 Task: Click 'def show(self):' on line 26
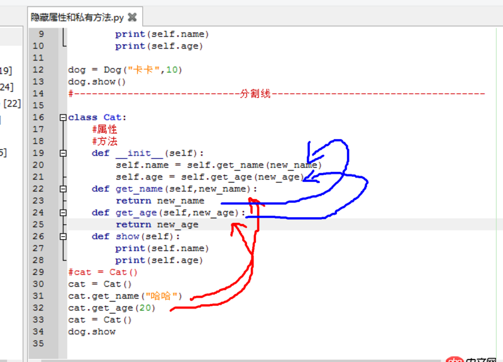[x=136, y=237]
